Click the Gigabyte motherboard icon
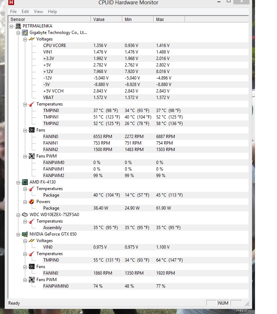The height and width of the screenshot is (314, 277). pyautogui.click(x=25, y=33)
